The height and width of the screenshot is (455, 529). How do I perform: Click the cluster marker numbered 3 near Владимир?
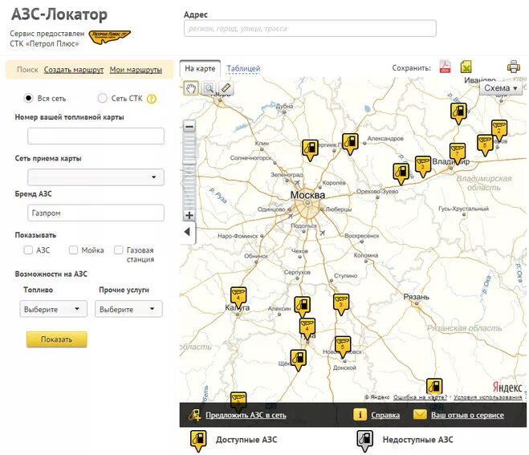pos(423,167)
